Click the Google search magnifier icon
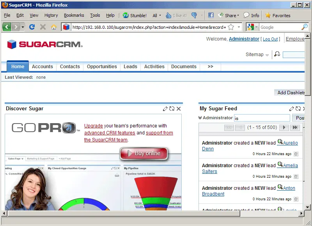The width and height of the screenshot is (312, 226). tap(305, 27)
